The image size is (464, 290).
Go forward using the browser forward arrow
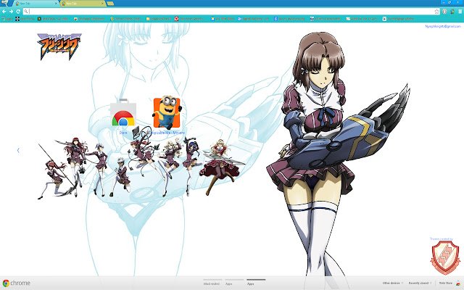pos(12,12)
